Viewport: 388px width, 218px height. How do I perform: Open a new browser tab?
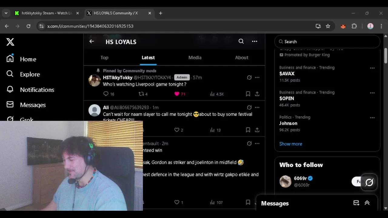[161, 13]
